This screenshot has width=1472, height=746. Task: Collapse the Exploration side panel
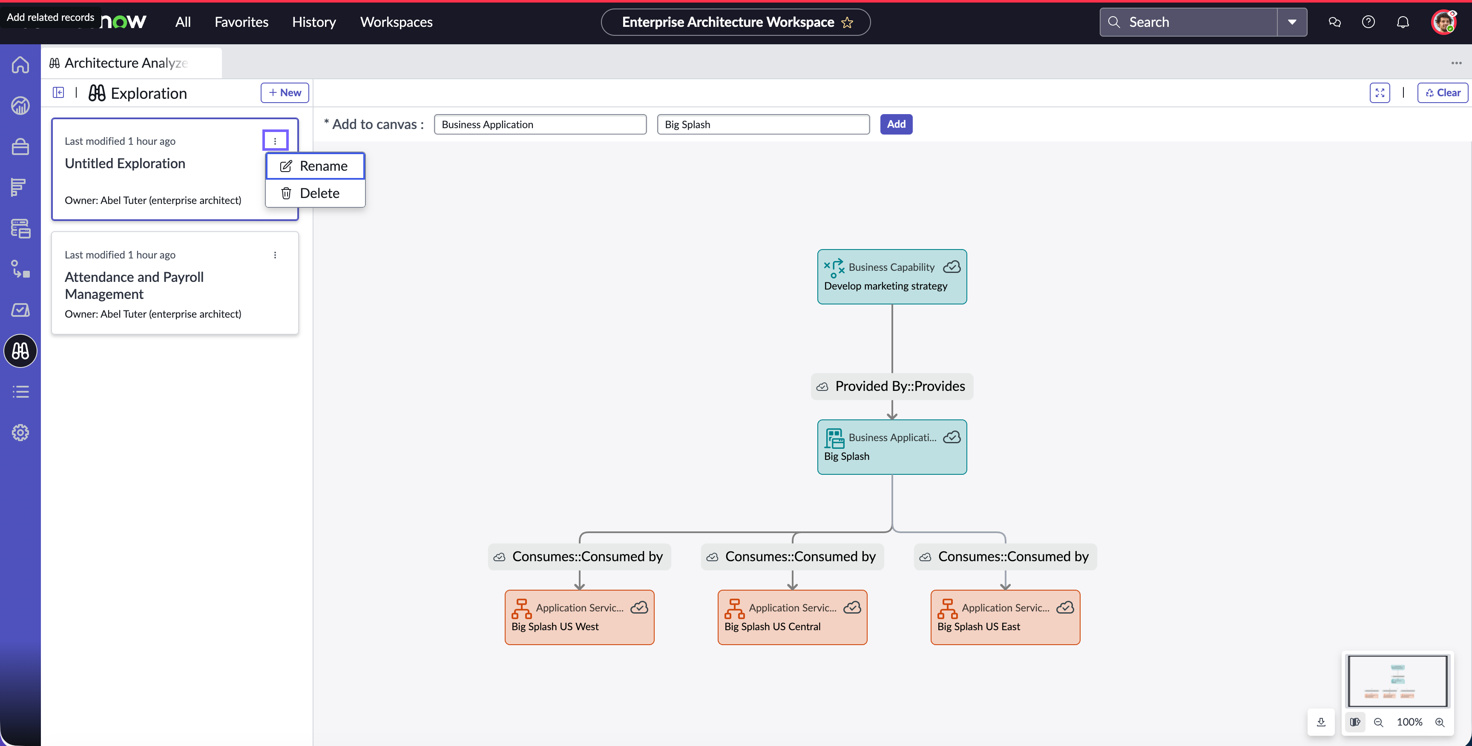pos(58,92)
